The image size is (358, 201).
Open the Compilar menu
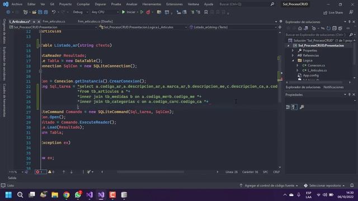(x=83, y=4)
